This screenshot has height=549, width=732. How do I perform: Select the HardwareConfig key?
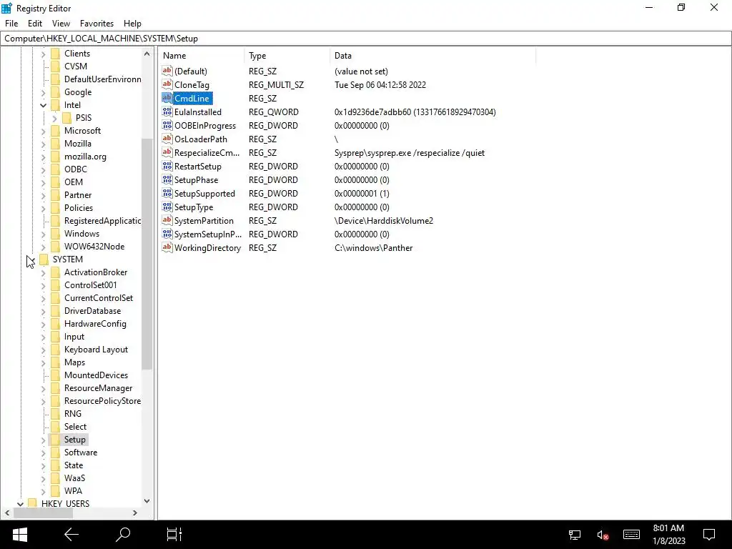point(95,324)
